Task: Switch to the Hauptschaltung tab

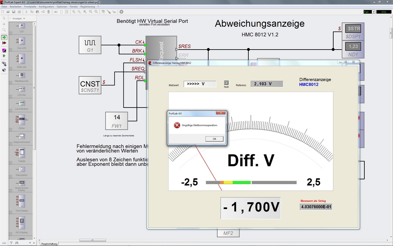Action: coord(49,244)
